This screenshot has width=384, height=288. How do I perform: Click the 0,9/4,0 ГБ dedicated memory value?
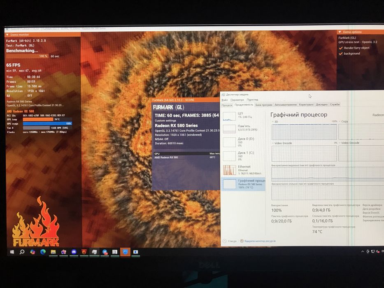(321, 210)
